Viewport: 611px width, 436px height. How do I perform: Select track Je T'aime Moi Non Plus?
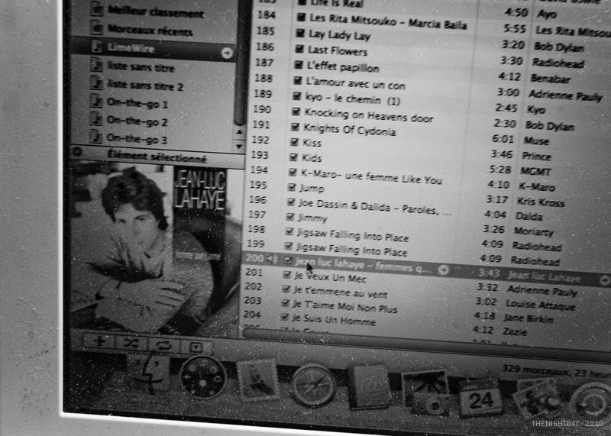[345, 307]
